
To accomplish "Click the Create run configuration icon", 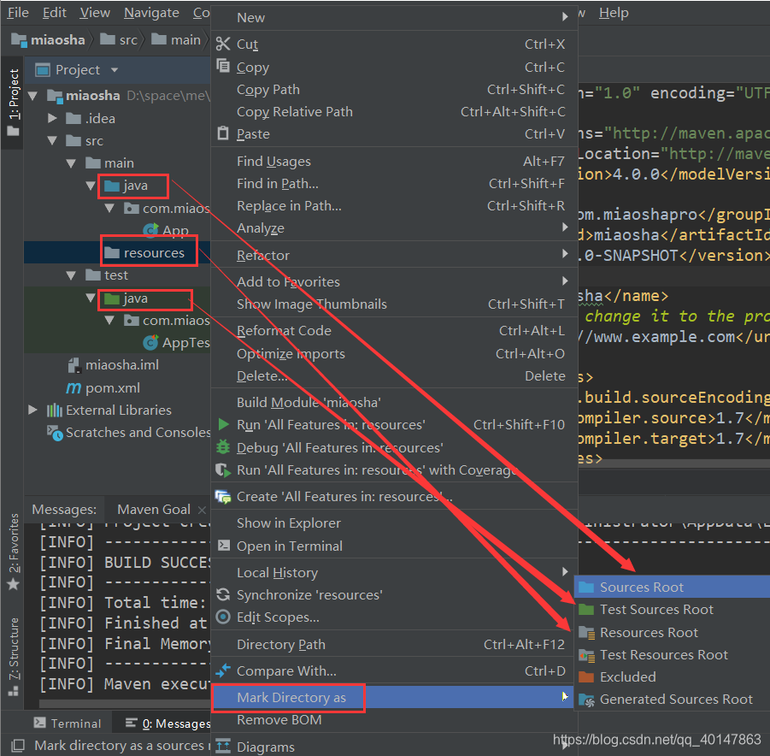I will pos(223,497).
